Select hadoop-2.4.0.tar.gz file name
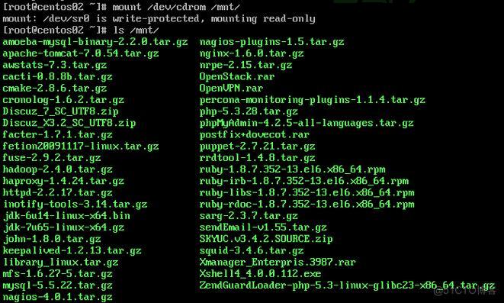504x303 pixels. pos(57,169)
